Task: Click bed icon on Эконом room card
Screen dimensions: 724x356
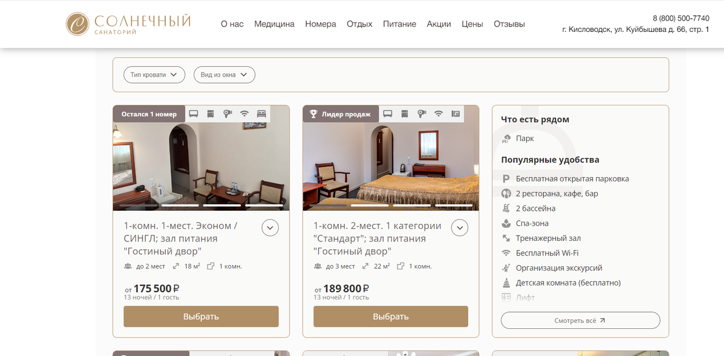Action: 261,114
